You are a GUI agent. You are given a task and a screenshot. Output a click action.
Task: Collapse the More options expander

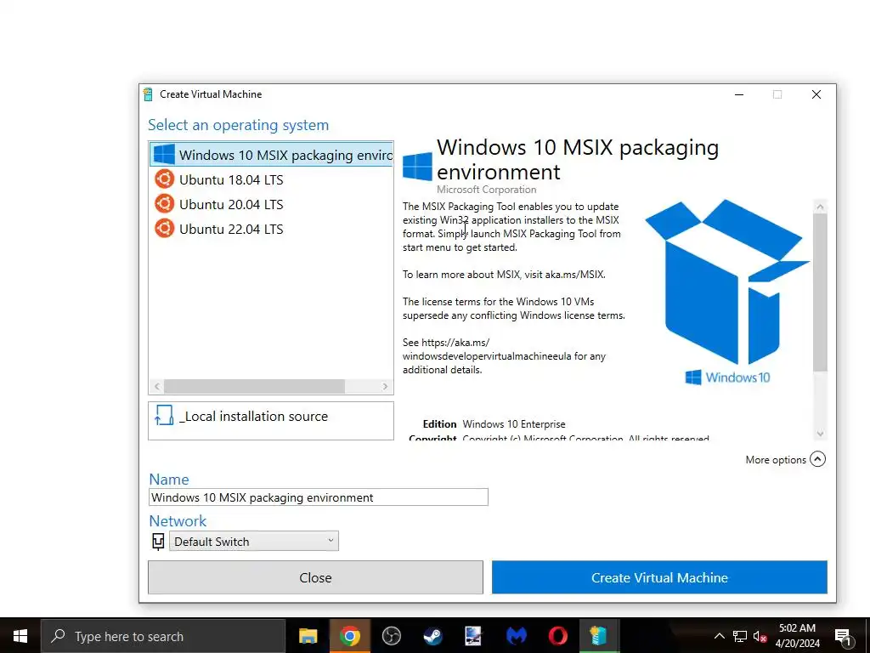(817, 459)
